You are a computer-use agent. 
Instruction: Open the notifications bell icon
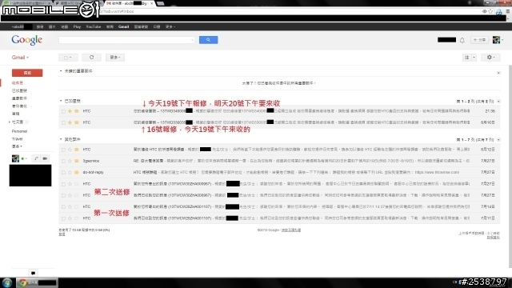462,41
